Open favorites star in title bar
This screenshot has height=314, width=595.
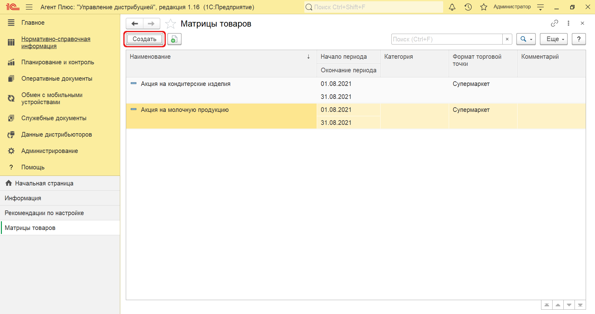point(483,7)
